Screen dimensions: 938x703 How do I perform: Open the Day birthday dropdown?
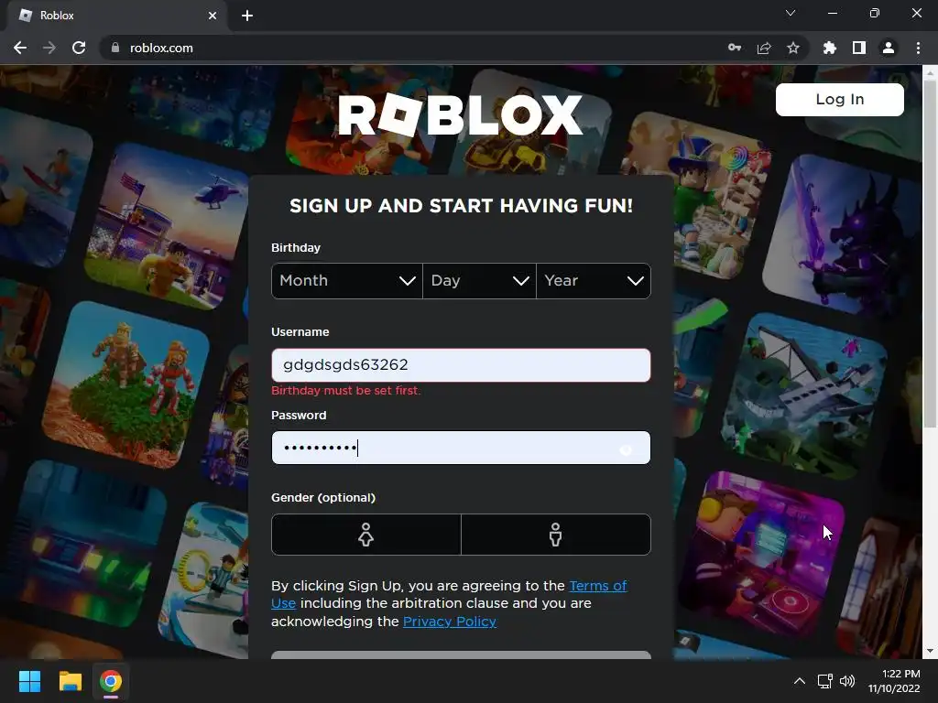coord(480,281)
